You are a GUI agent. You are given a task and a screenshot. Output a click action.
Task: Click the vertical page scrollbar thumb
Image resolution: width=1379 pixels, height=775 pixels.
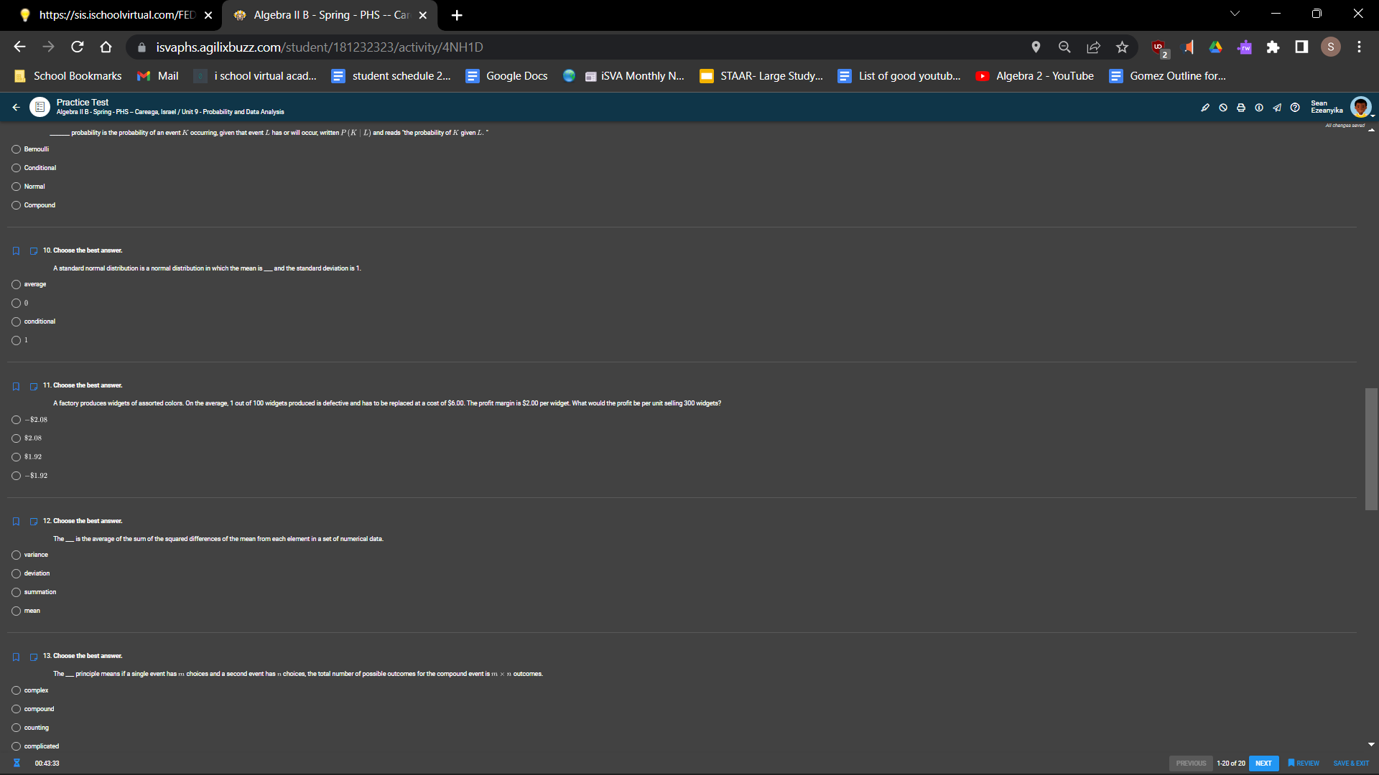(x=1371, y=448)
